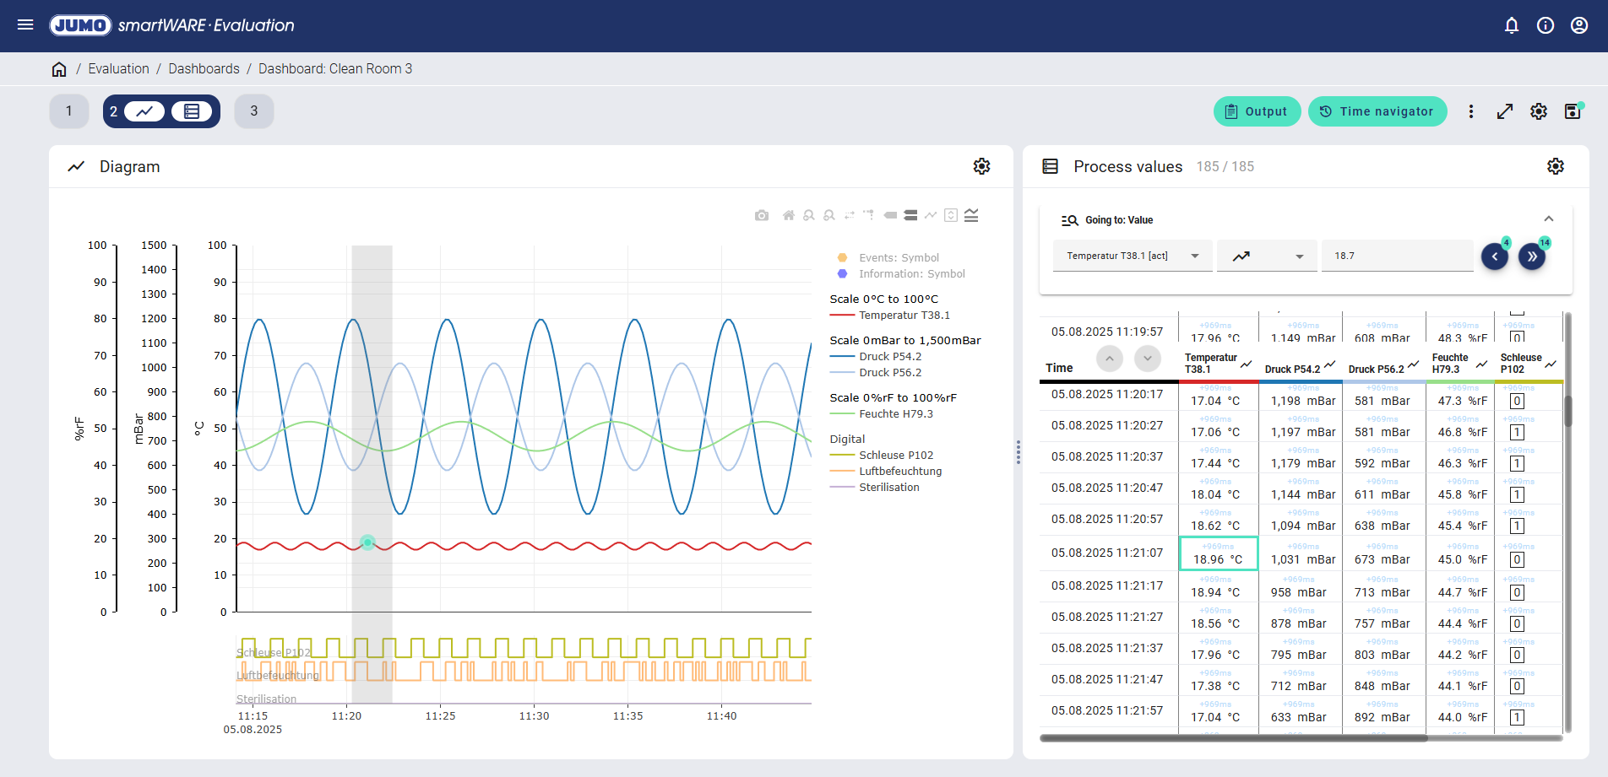Click the chart snapshot camera icon

pos(762,216)
